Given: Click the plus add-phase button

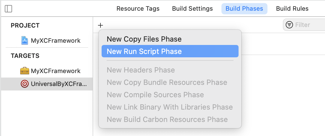Looking at the screenshot, I should [x=100, y=25].
